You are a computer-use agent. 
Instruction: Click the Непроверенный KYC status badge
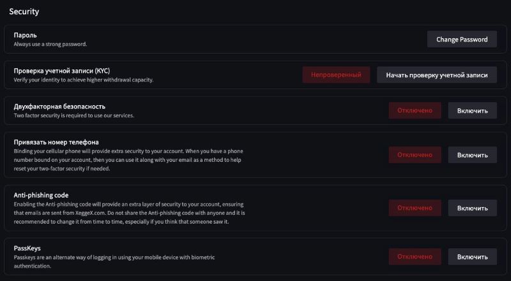click(x=336, y=75)
